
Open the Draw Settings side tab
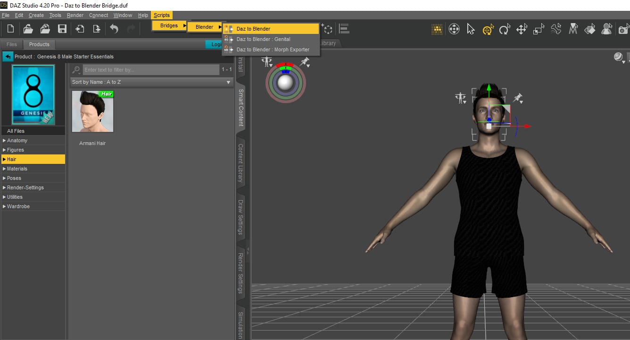click(x=240, y=217)
